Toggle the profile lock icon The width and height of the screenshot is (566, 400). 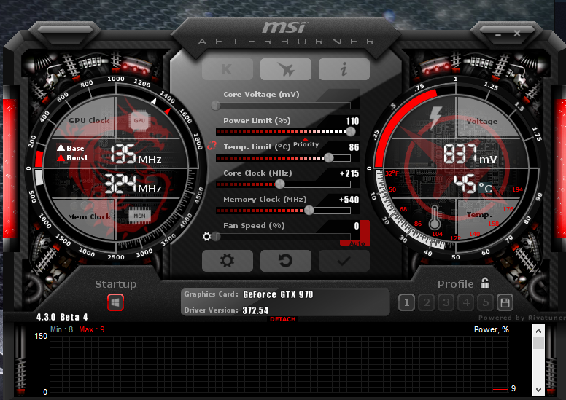pos(485,283)
